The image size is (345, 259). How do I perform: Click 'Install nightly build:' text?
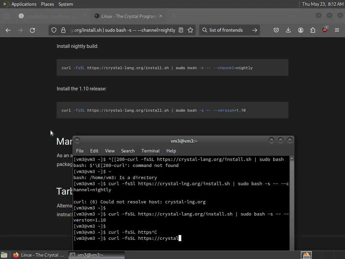coord(77,46)
